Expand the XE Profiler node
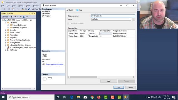Viewport: 178px width, 100px height. (6, 50)
